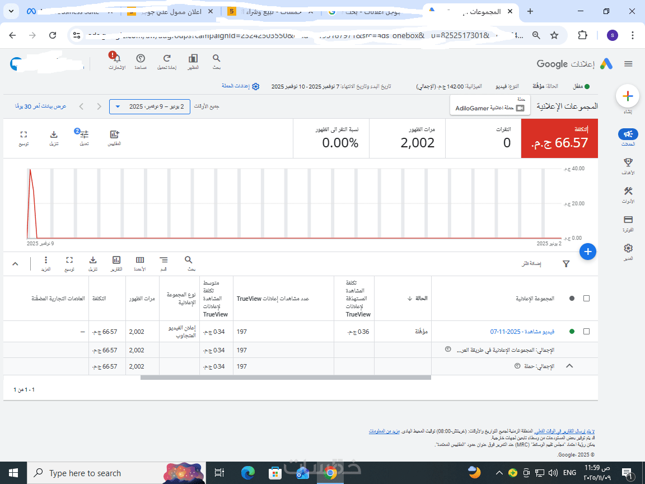Open Microsoft Store from taskbar
The width and height of the screenshot is (645, 484).
point(275,473)
